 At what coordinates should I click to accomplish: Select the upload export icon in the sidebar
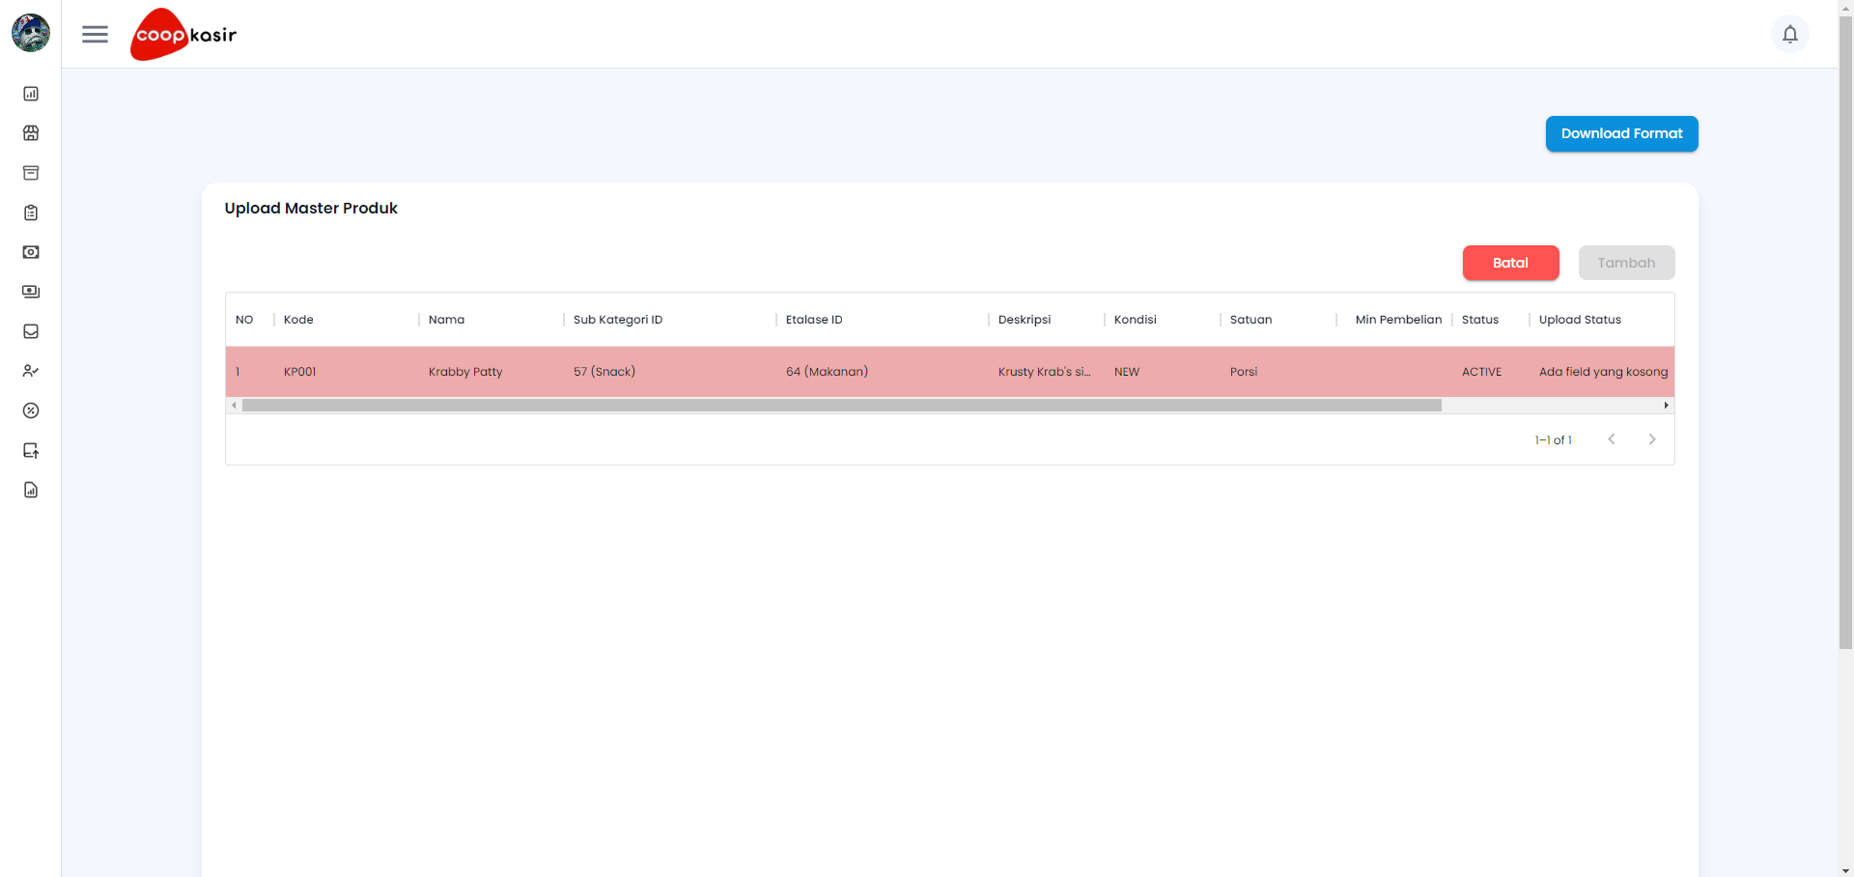[31, 450]
